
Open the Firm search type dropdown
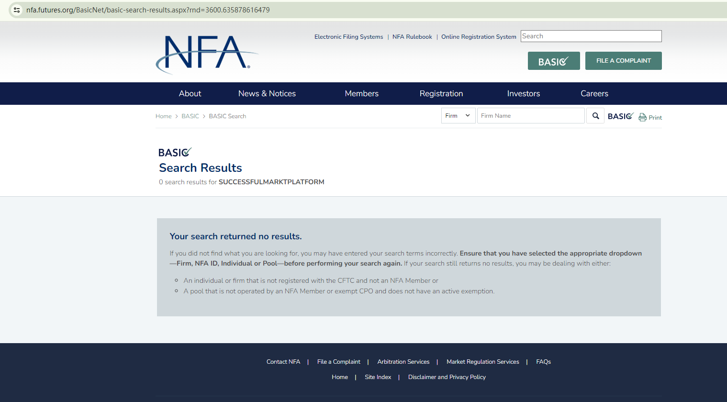point(458,116)
